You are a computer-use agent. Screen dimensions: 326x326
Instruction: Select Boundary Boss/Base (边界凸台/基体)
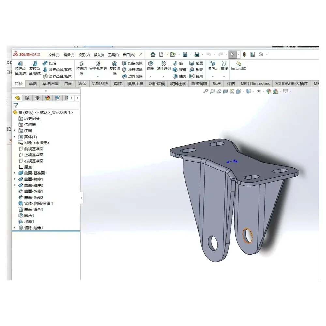pos(57,76)
